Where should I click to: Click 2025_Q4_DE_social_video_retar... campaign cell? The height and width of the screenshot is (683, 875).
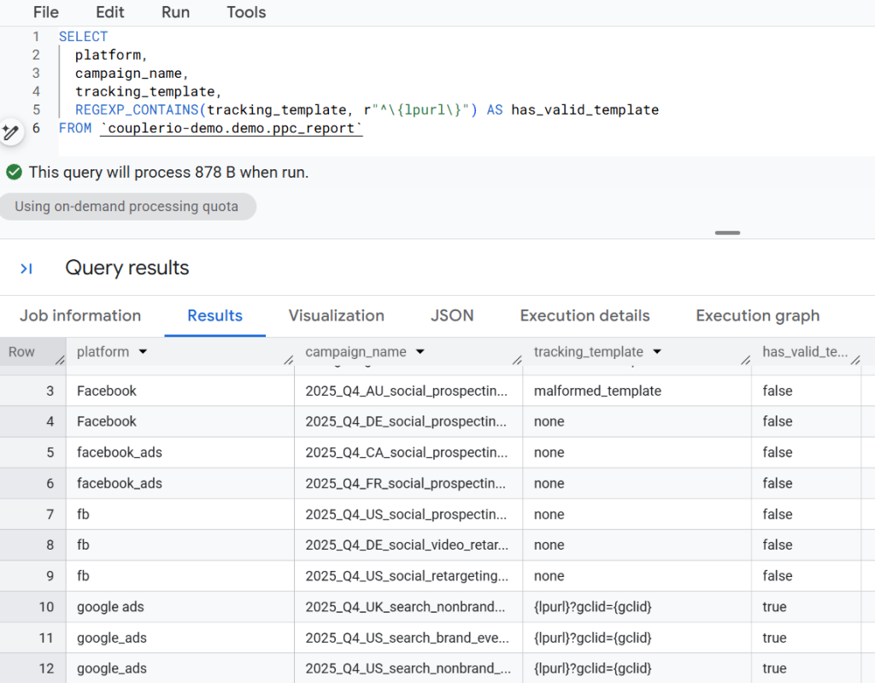point(407,545)
